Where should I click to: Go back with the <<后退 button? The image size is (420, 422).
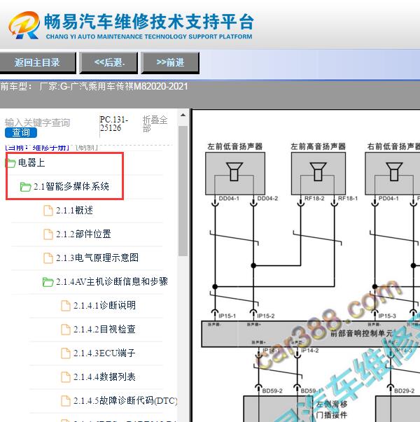[108, 63]
